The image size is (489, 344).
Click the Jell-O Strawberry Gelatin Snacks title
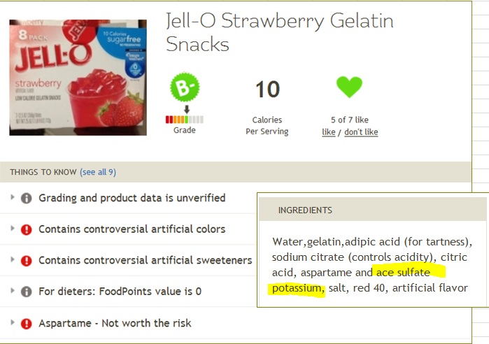coord(279,32)
